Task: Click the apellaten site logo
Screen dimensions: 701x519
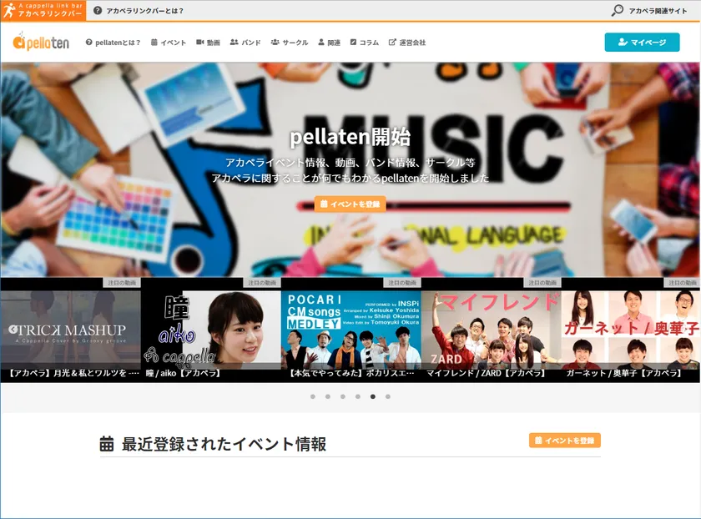Action: [41, 42]
